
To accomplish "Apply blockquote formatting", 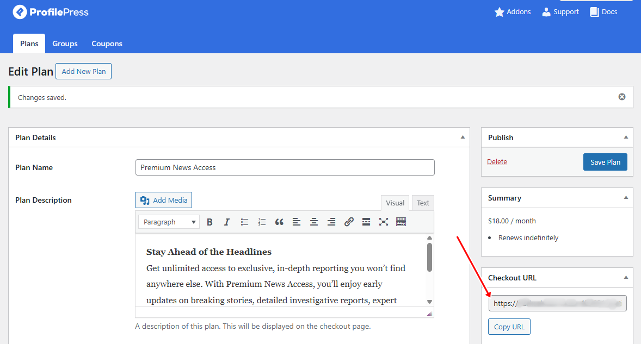I will tap(279, 222).
